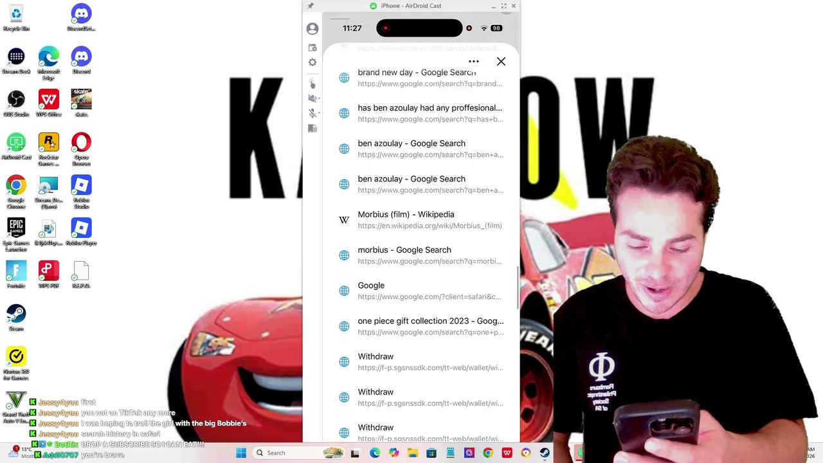Open Roblox Player desktop shortcut
Viewport: 823px width, 463px height.
tap(81, 232)
